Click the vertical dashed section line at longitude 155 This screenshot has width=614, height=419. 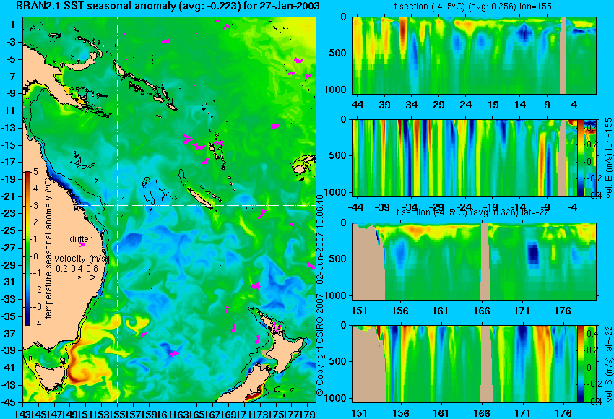tap(117, 209)
